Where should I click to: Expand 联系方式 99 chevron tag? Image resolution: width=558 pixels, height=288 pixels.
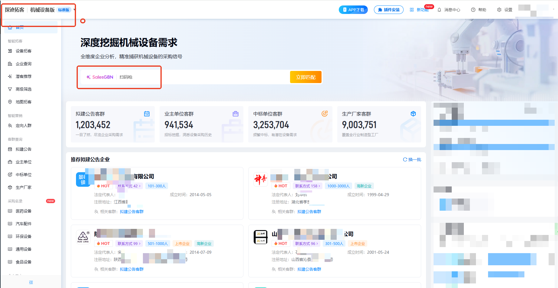coord(129,243)
